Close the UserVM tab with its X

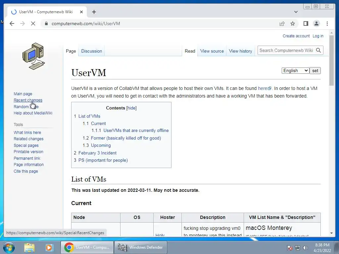(x=81, y=12)
